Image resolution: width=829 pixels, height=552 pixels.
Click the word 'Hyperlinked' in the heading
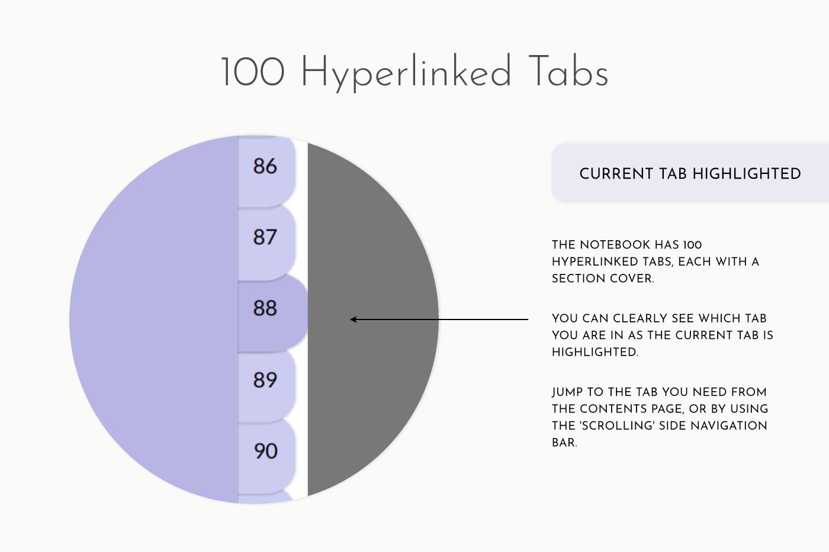406,73
